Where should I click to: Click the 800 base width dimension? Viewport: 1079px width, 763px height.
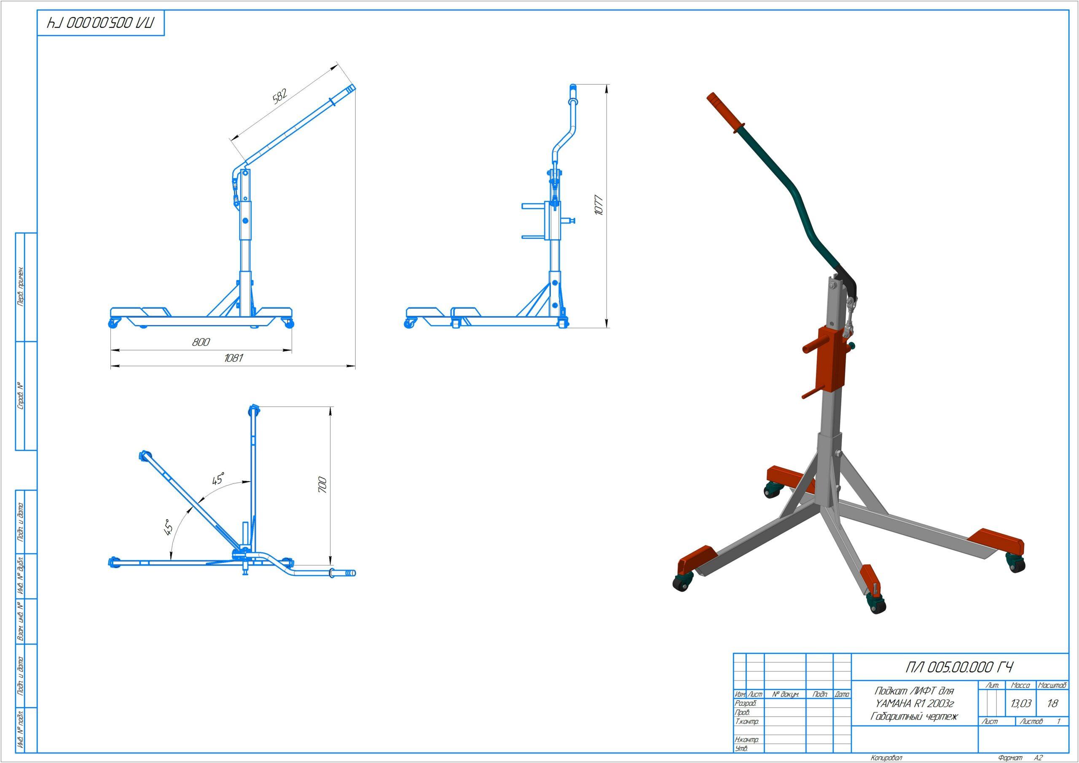click(201, 342)
